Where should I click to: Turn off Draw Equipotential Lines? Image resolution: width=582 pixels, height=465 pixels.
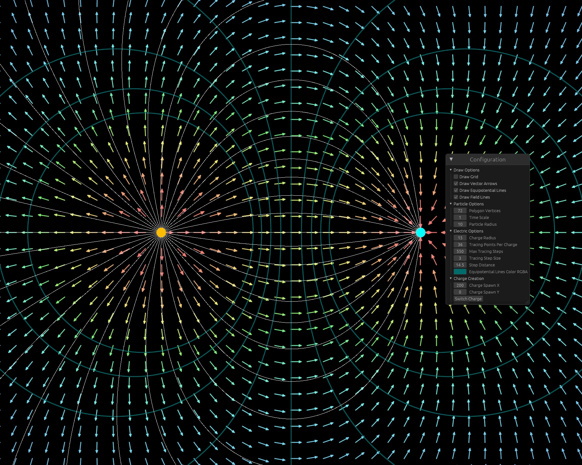pyautogui.click(x=456, y=190)
